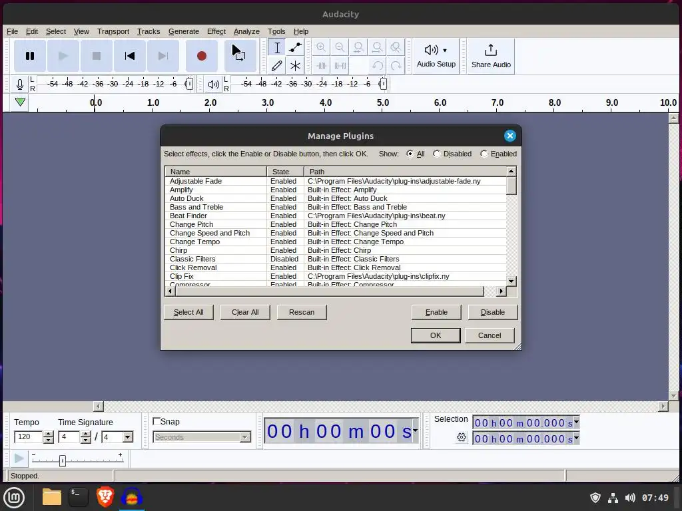The height and width of the screenshot is (511, 682).
Task: Open the selection toolbar gear settings
Action: tap(462, 438)
